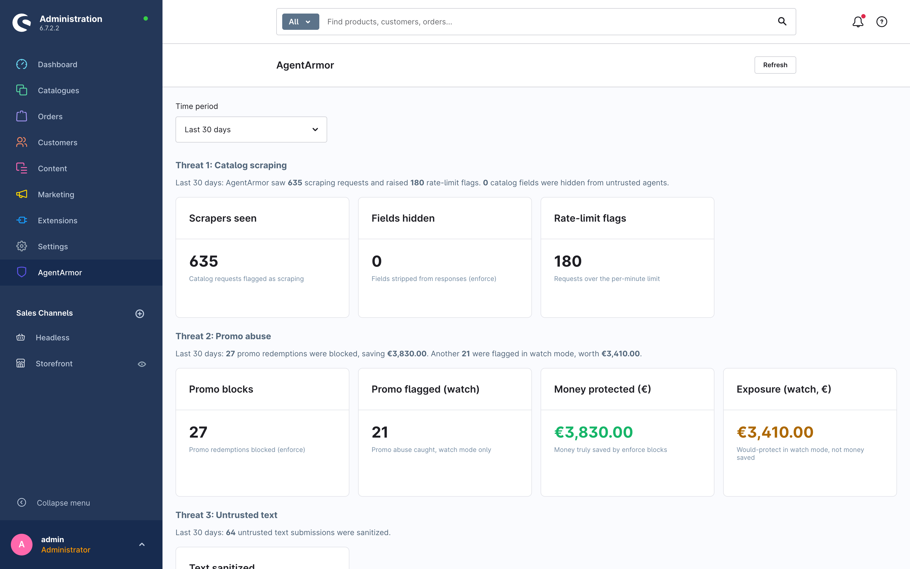Open Marketing menu item
910x569 pixels.
pyautogui.click(x=81, y=194)
